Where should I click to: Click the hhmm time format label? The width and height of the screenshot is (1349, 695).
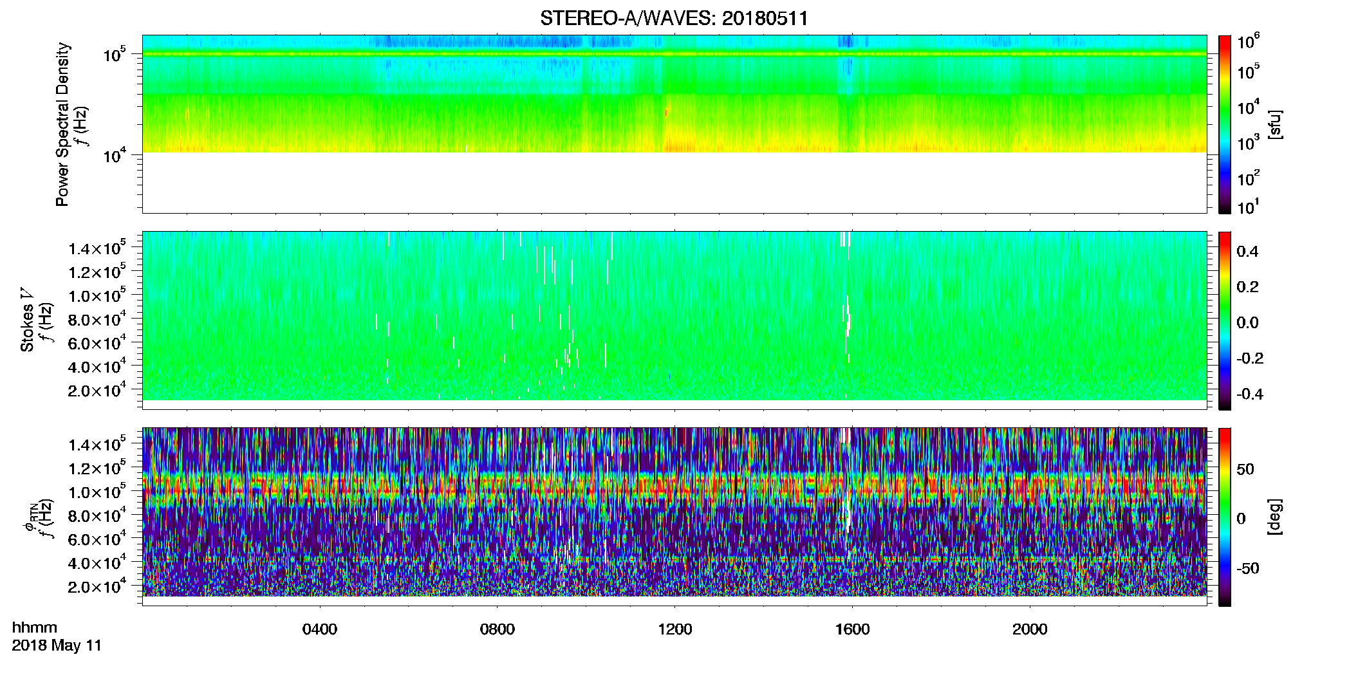click(x=34, y=627)
